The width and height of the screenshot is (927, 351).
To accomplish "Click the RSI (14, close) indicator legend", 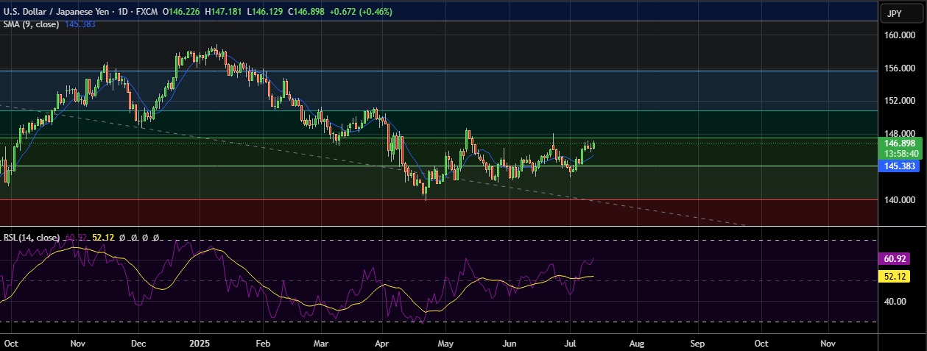I will (32, 238).
